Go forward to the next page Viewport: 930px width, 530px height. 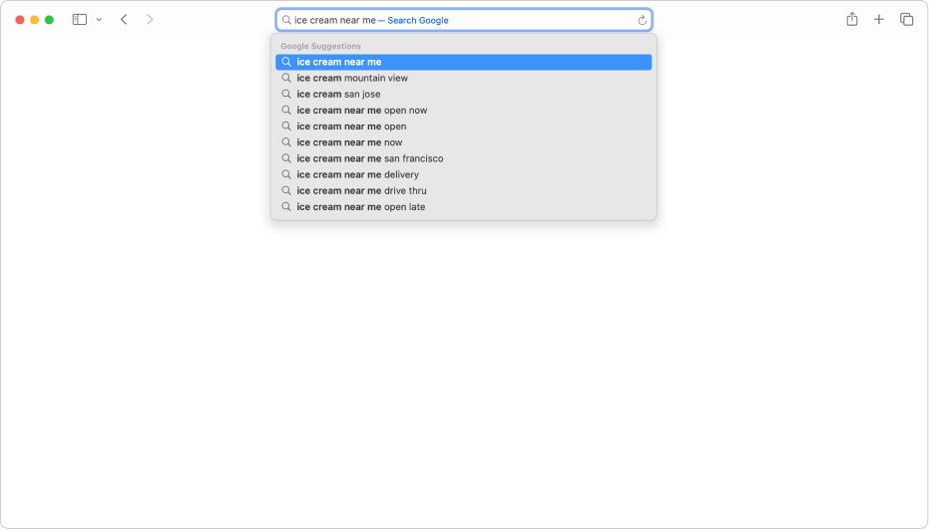150,20
